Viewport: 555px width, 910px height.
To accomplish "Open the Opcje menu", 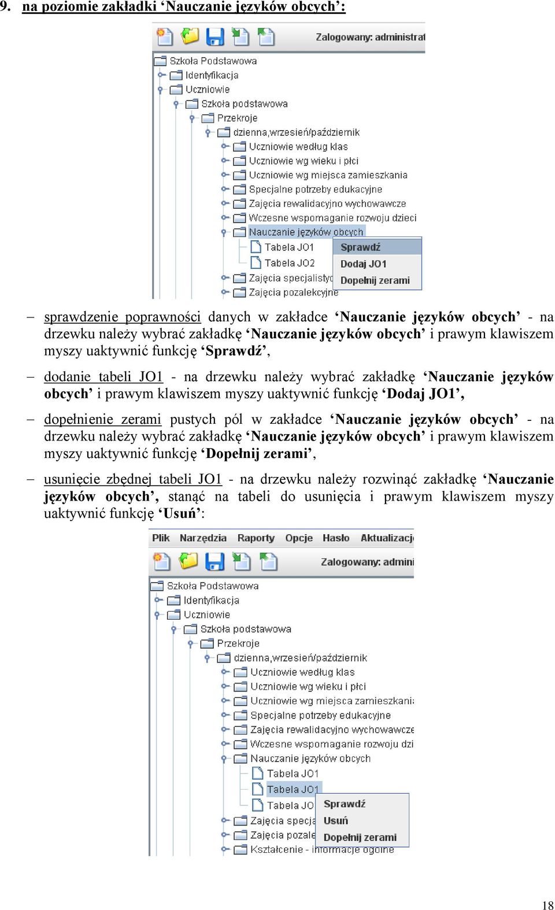I will coord(299,538).
